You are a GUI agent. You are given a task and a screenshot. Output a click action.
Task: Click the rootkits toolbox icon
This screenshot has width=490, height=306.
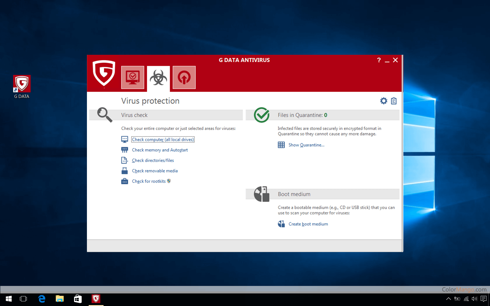[125, 181]
